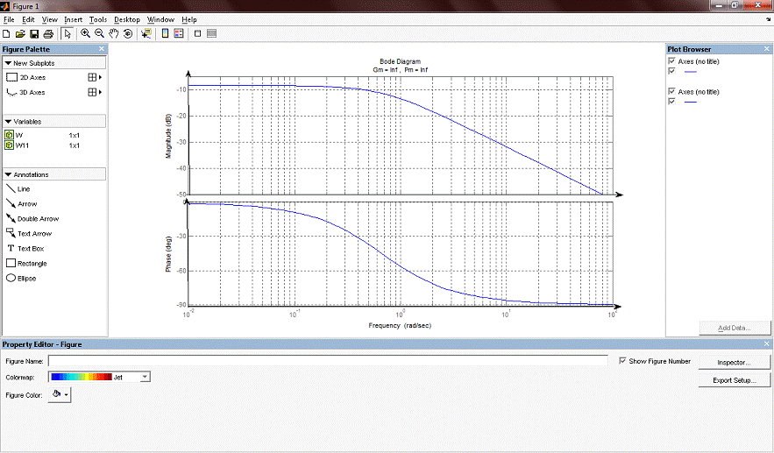
Task: Open the Tools menu
Action: pyautogui.click(x=98, y=19)
